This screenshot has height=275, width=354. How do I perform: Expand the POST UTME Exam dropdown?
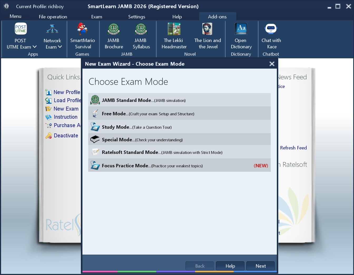point(35,47)
